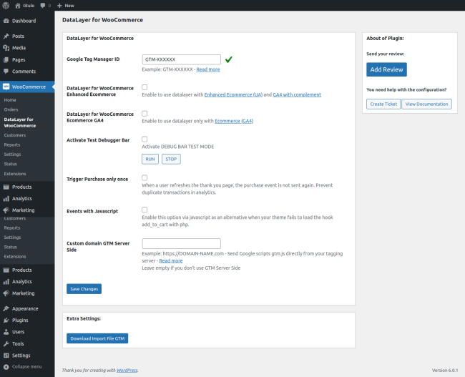The image size is (465, 377).
Task: Click the 'Extra Settings:' heading text
Action: click(x=84, y=318)
